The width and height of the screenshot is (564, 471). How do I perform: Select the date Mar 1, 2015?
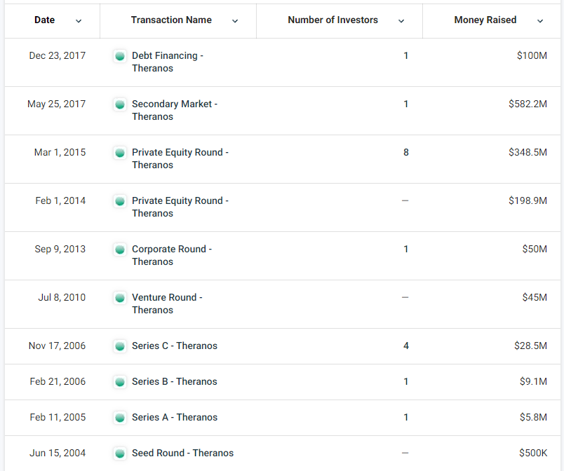60,152
